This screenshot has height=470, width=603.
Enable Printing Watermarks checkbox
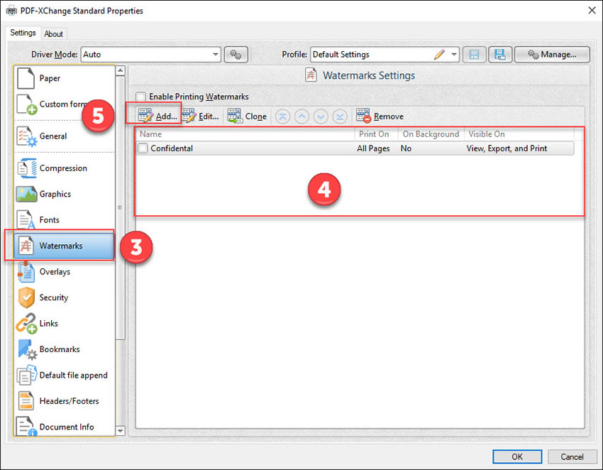point(140,97)
